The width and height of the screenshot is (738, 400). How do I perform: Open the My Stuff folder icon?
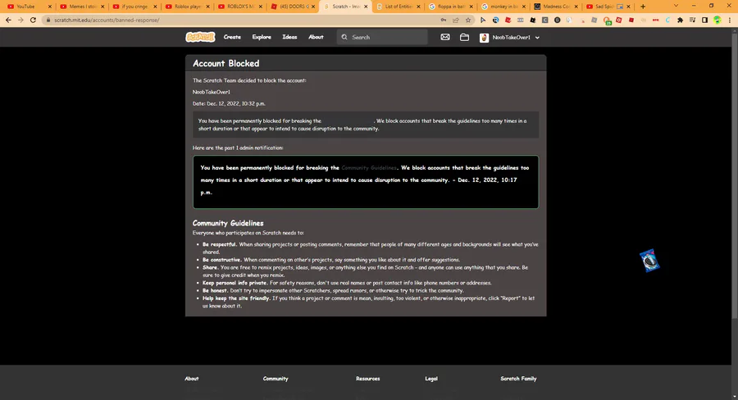pos(464,37)
